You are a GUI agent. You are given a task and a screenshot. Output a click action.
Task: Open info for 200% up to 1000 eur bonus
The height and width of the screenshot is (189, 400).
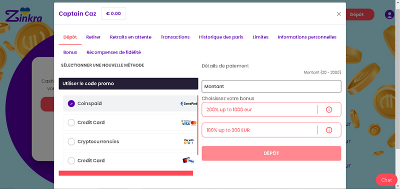329,109
